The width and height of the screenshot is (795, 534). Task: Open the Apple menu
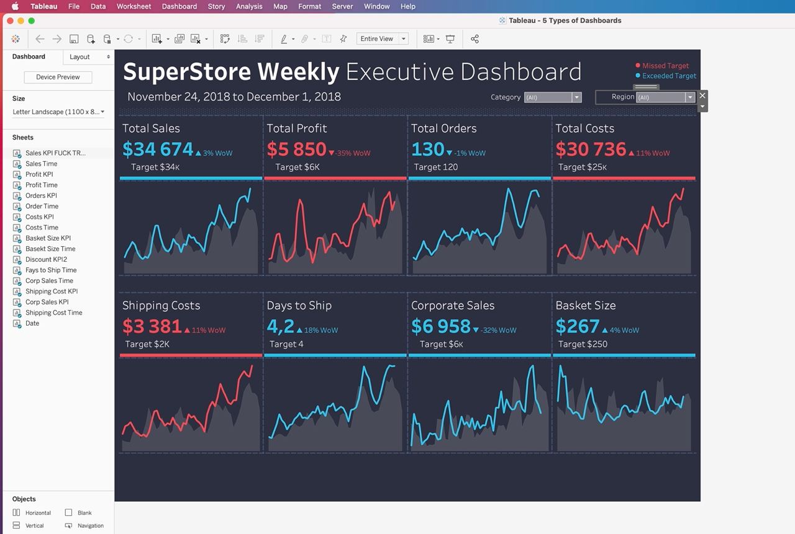(15, 6)
